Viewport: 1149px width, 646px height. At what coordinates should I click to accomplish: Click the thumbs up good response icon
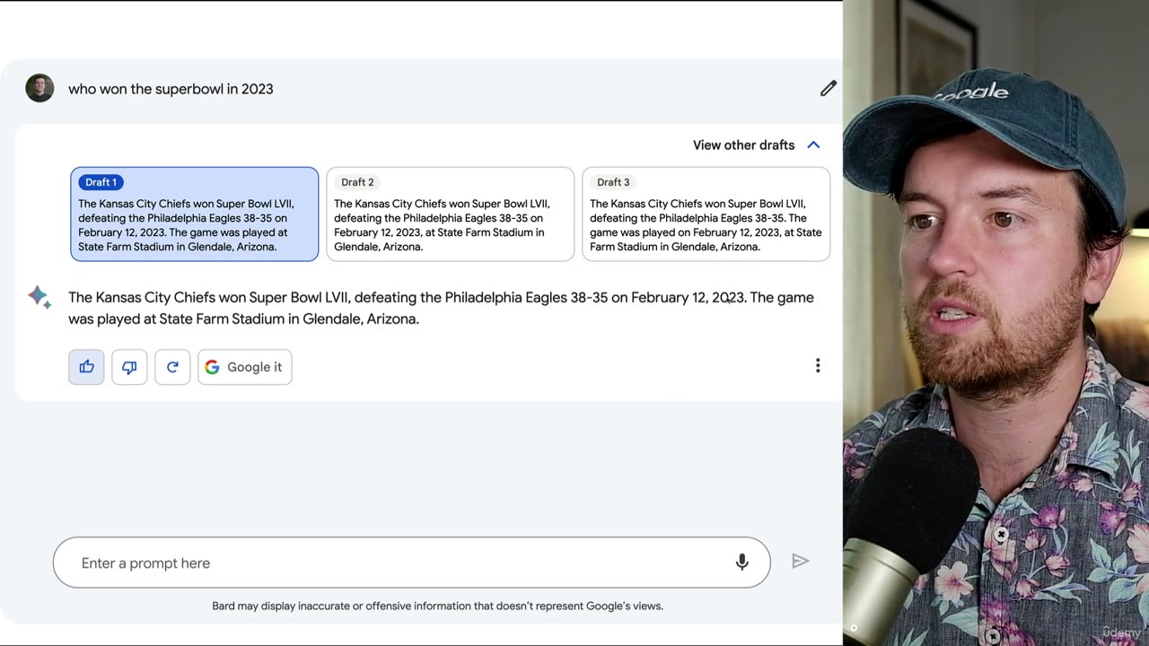86,367
